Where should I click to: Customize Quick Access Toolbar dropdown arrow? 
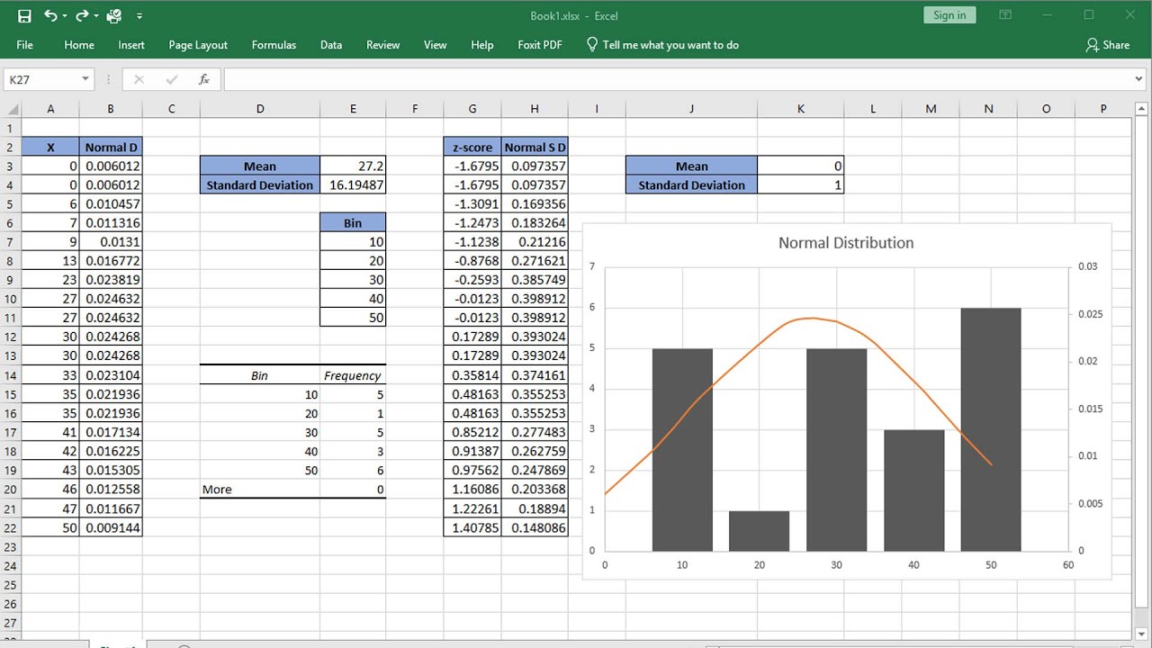pos(139,16)
